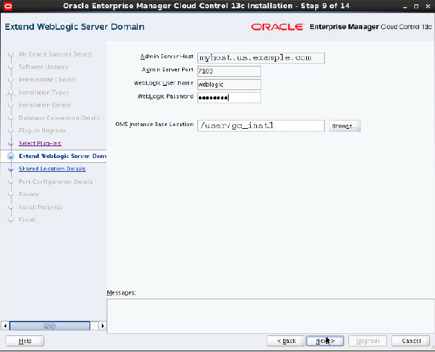This screenshot has height=352, width=435.
Task: Click the Shared Location Details bullet icon
Action: pos(11,169)
